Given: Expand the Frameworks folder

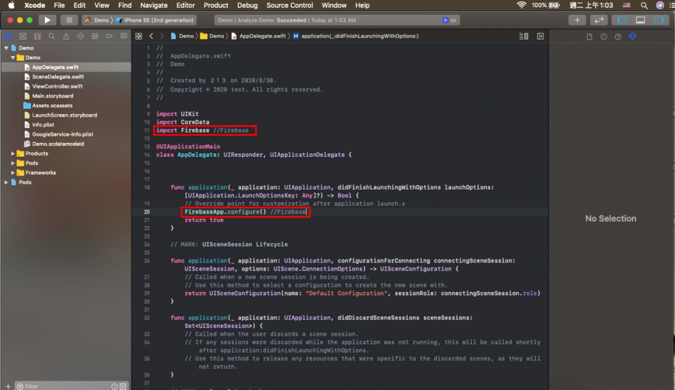Looking at the screenshot, I should (x=13, y=173).
